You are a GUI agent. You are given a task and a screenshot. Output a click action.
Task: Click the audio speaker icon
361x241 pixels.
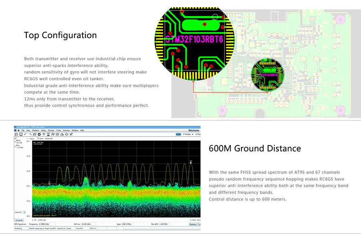click(x=67, y=135)
